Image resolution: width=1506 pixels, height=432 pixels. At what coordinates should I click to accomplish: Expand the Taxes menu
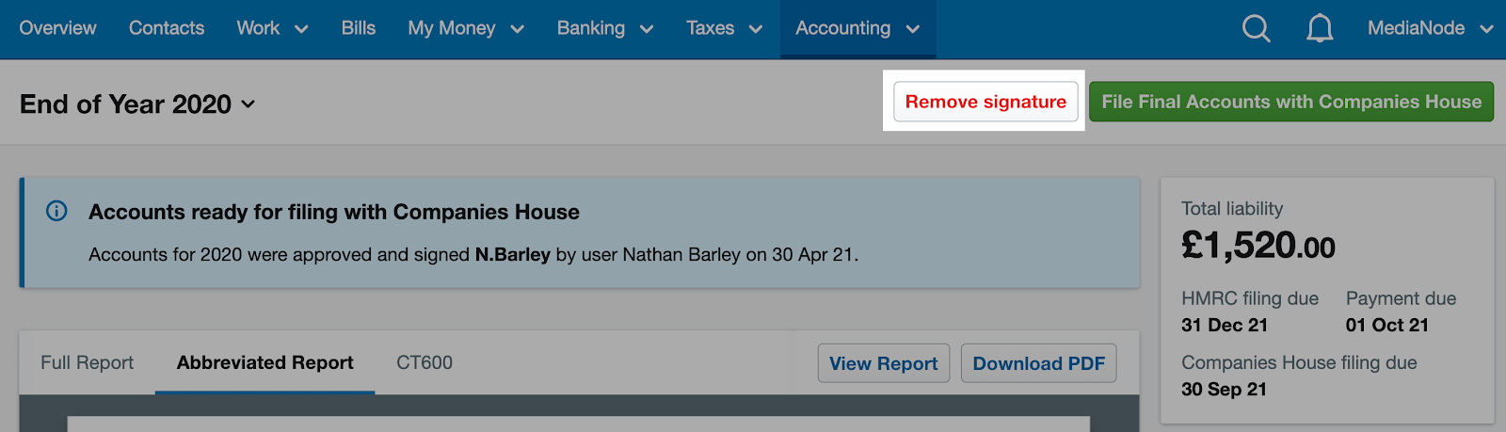pyautogui.click(x=724, y=28)
